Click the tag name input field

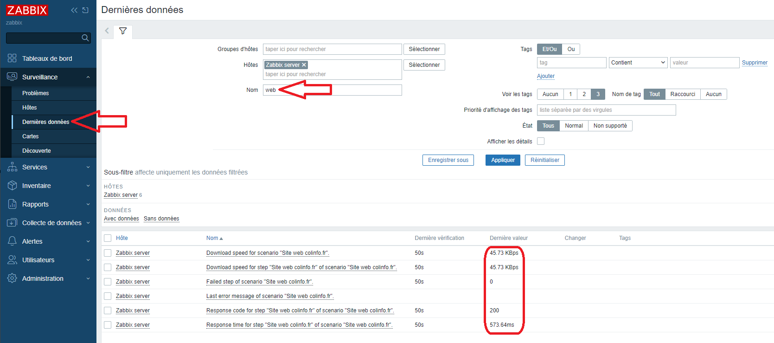(571, 63)
